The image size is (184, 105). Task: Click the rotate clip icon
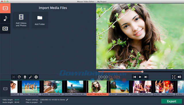pos(19,77)
